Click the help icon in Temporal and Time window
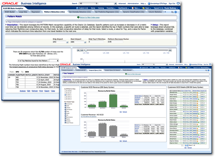215x157 pixels. pyautogui.click(x=209, y=70)
